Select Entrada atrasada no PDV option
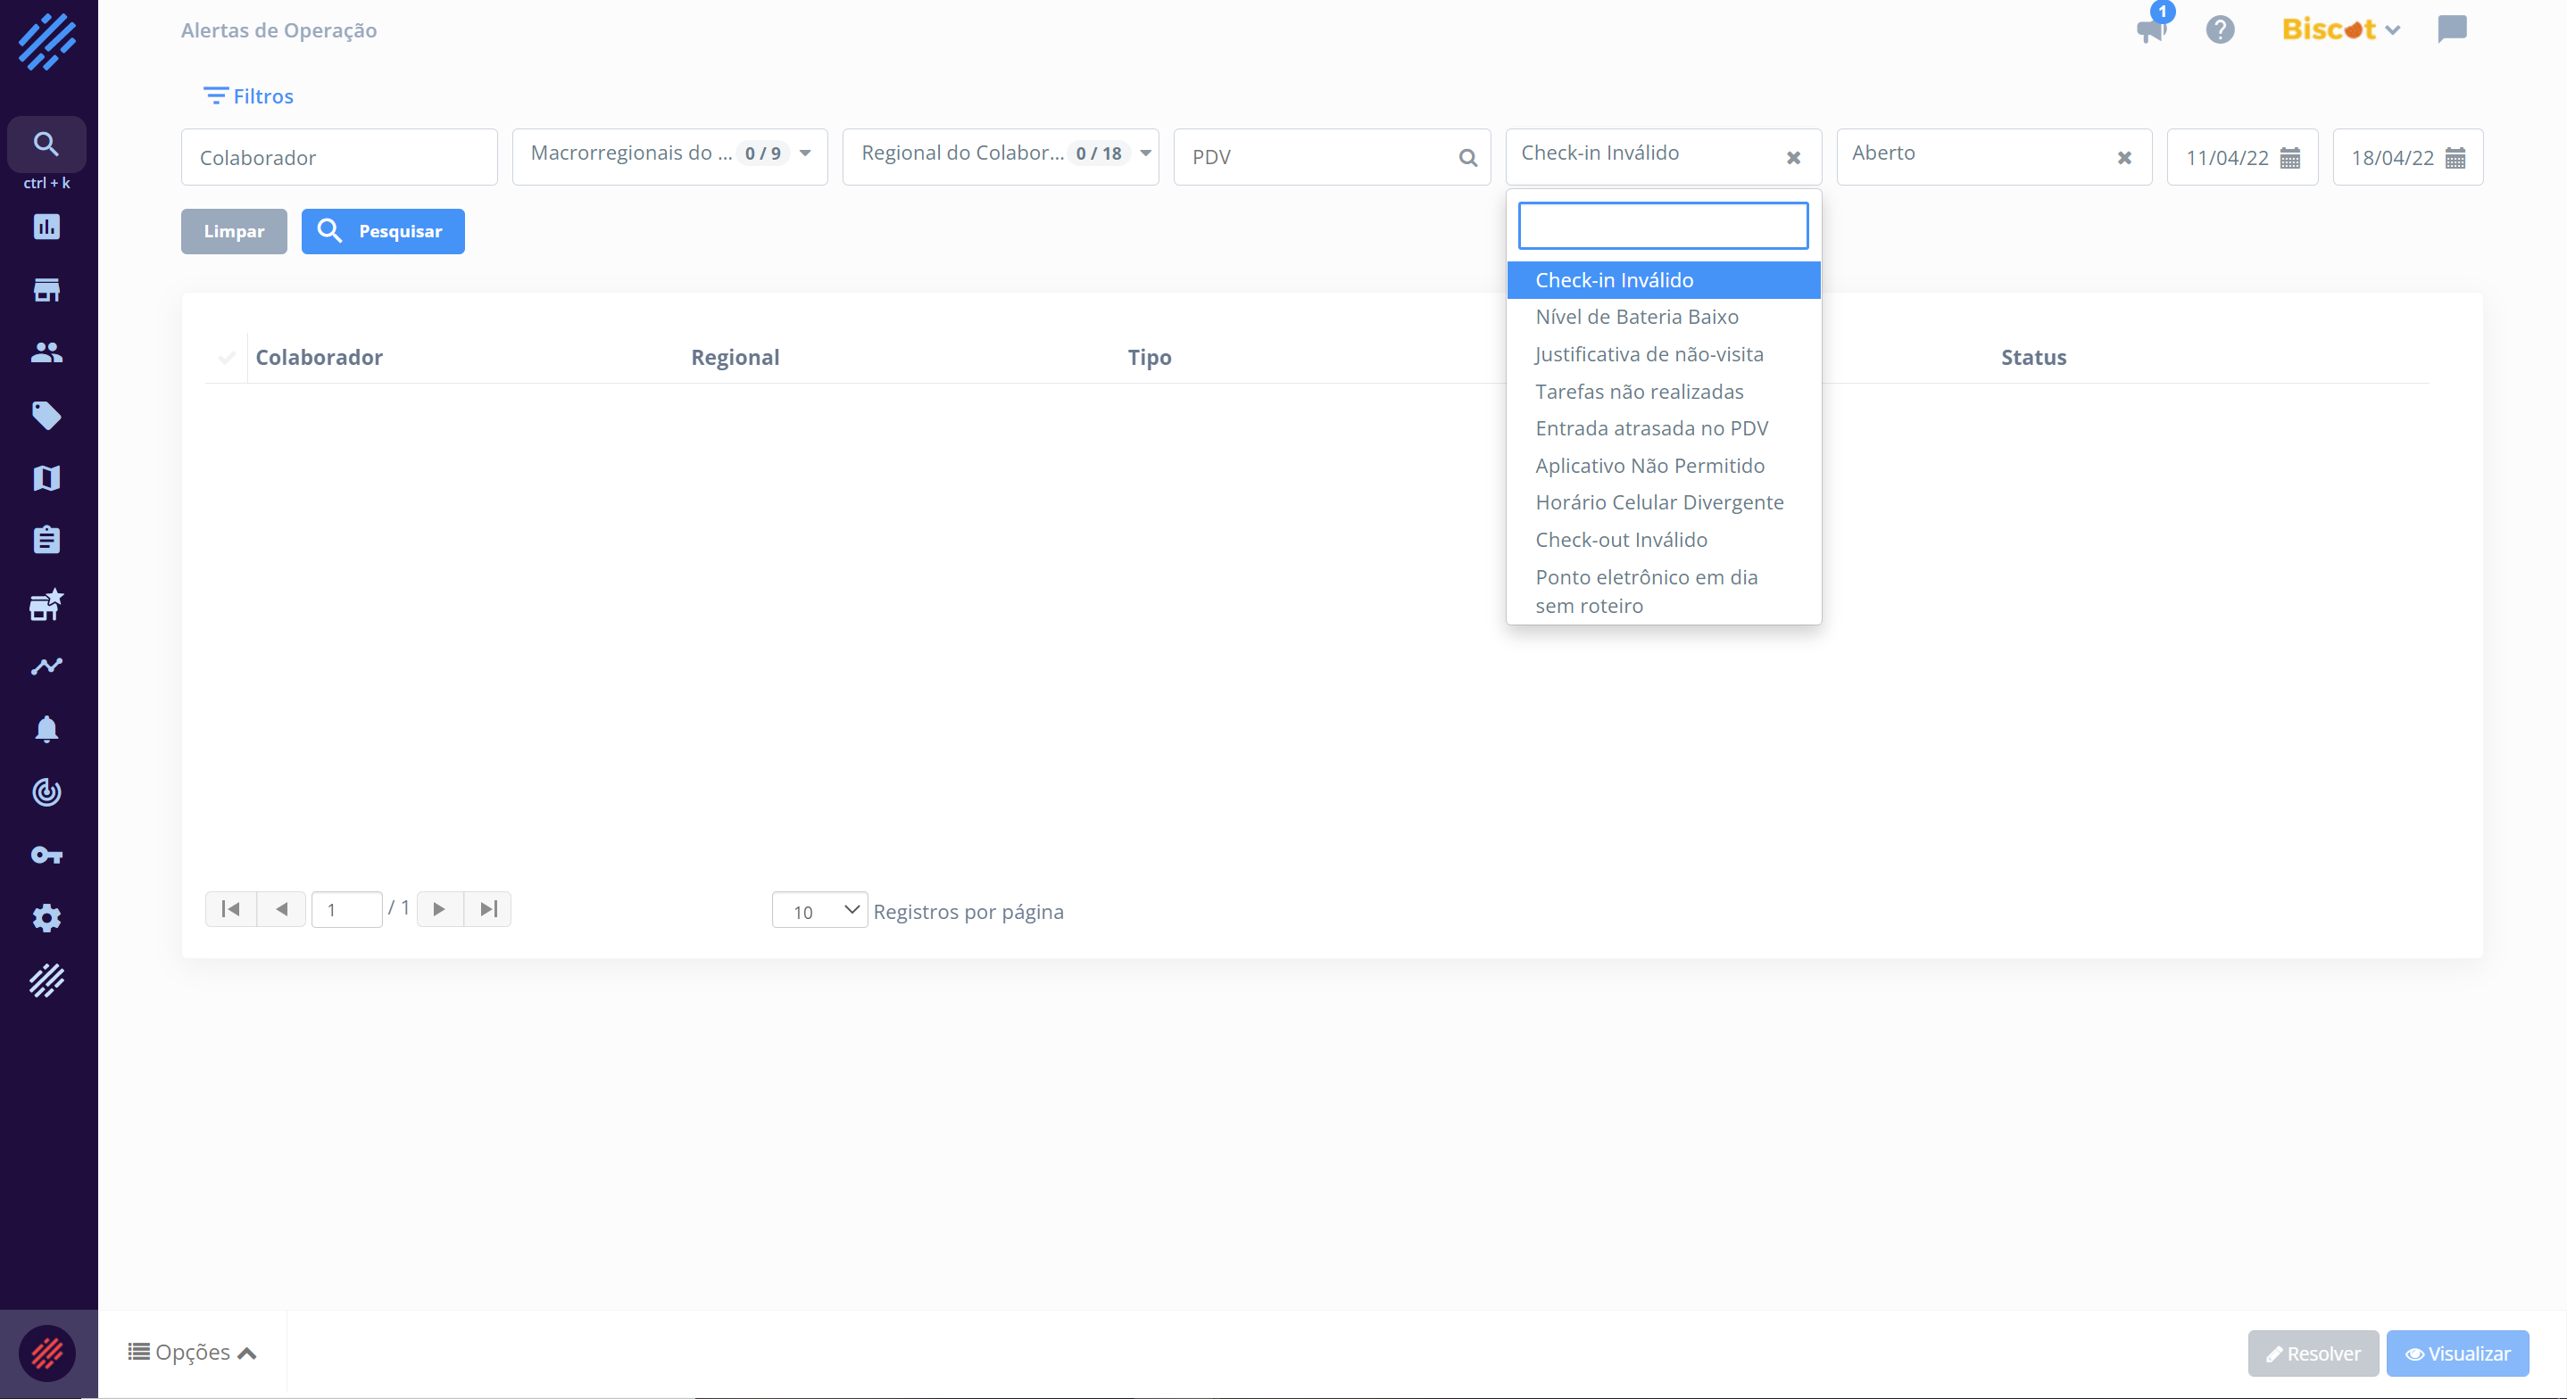The image size is (2567, 1399). 1663,428
